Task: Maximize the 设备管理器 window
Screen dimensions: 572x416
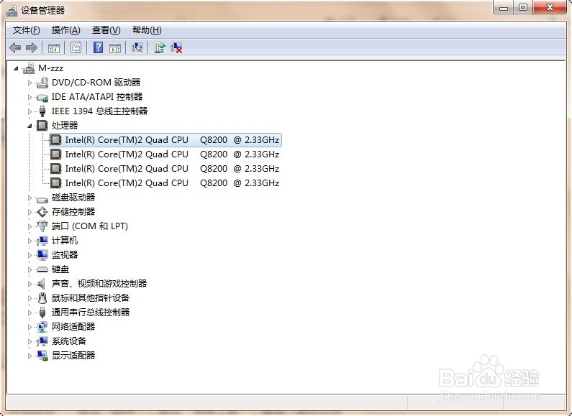Action: pyautogui.click(x=523, y=7)
